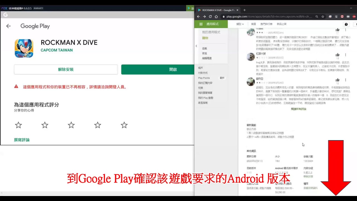Rate the app one star

[x=18, y=125]
